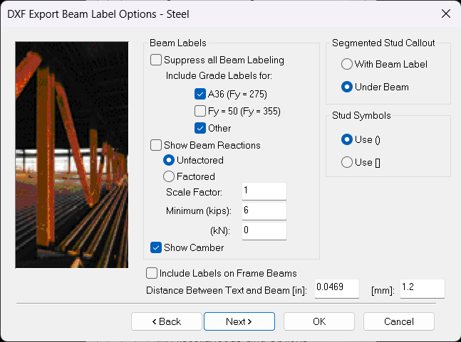The width and height of the screenshot is (461, 342).
Task: Toggle Include Labels on Frame Beams
Action: point(152,273)
